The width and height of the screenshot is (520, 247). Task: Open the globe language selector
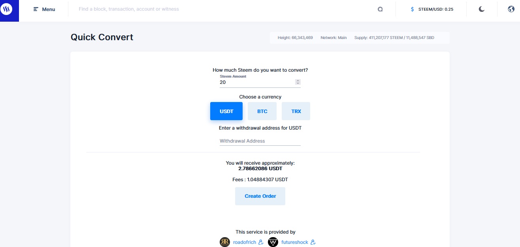coord(511,9)
